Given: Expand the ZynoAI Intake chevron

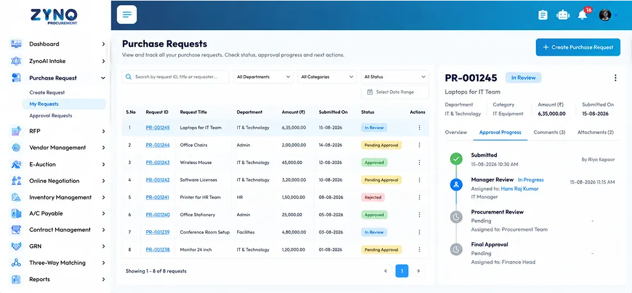Looking at the screenshot, I should click(x=103, y=62).
